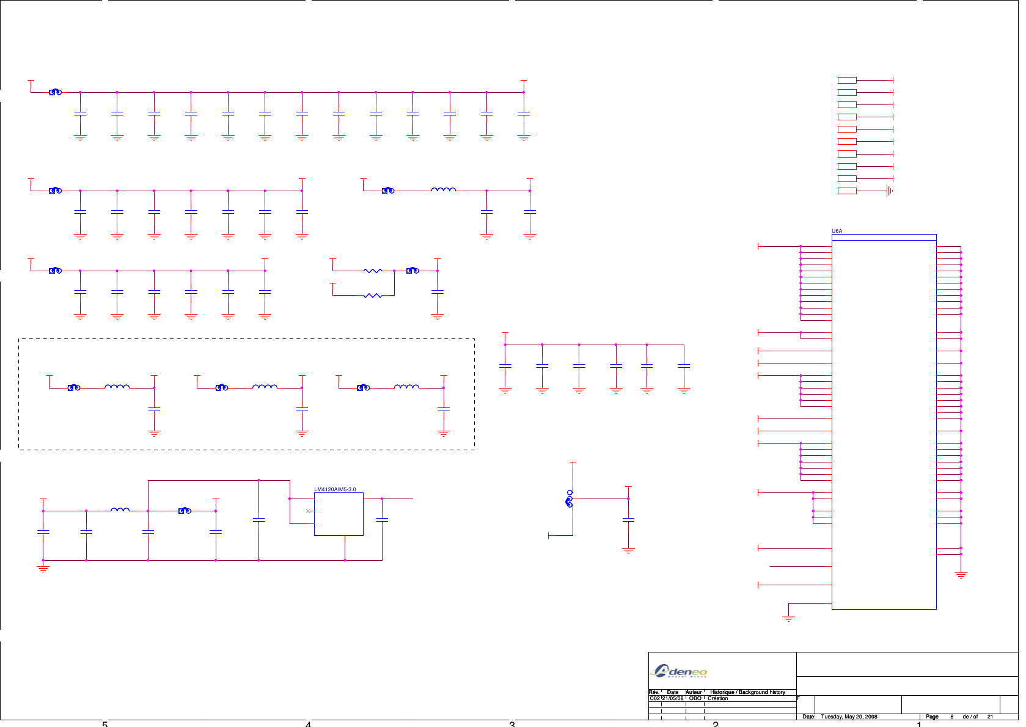
Task: Click ground symbol on the connector pin list
Action: click(890, 191)
